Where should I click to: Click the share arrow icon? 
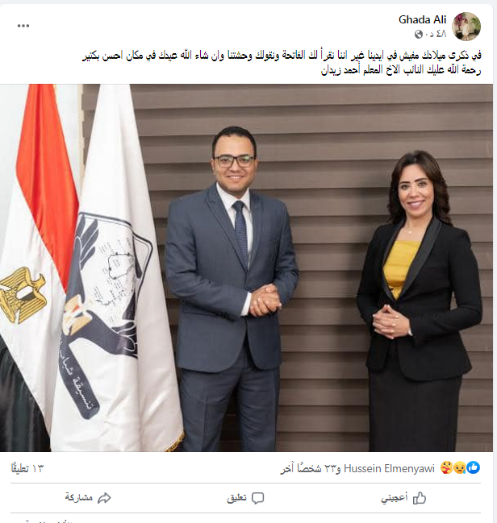click(x=104, y=498)
